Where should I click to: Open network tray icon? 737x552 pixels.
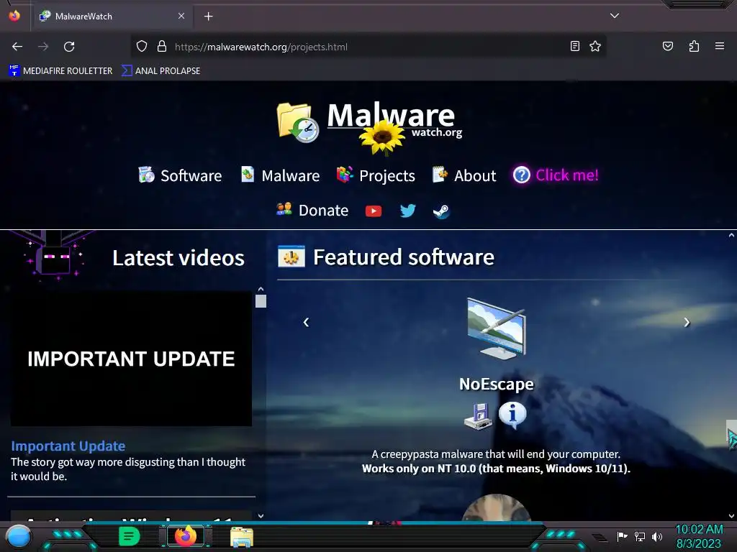point(640,536)
